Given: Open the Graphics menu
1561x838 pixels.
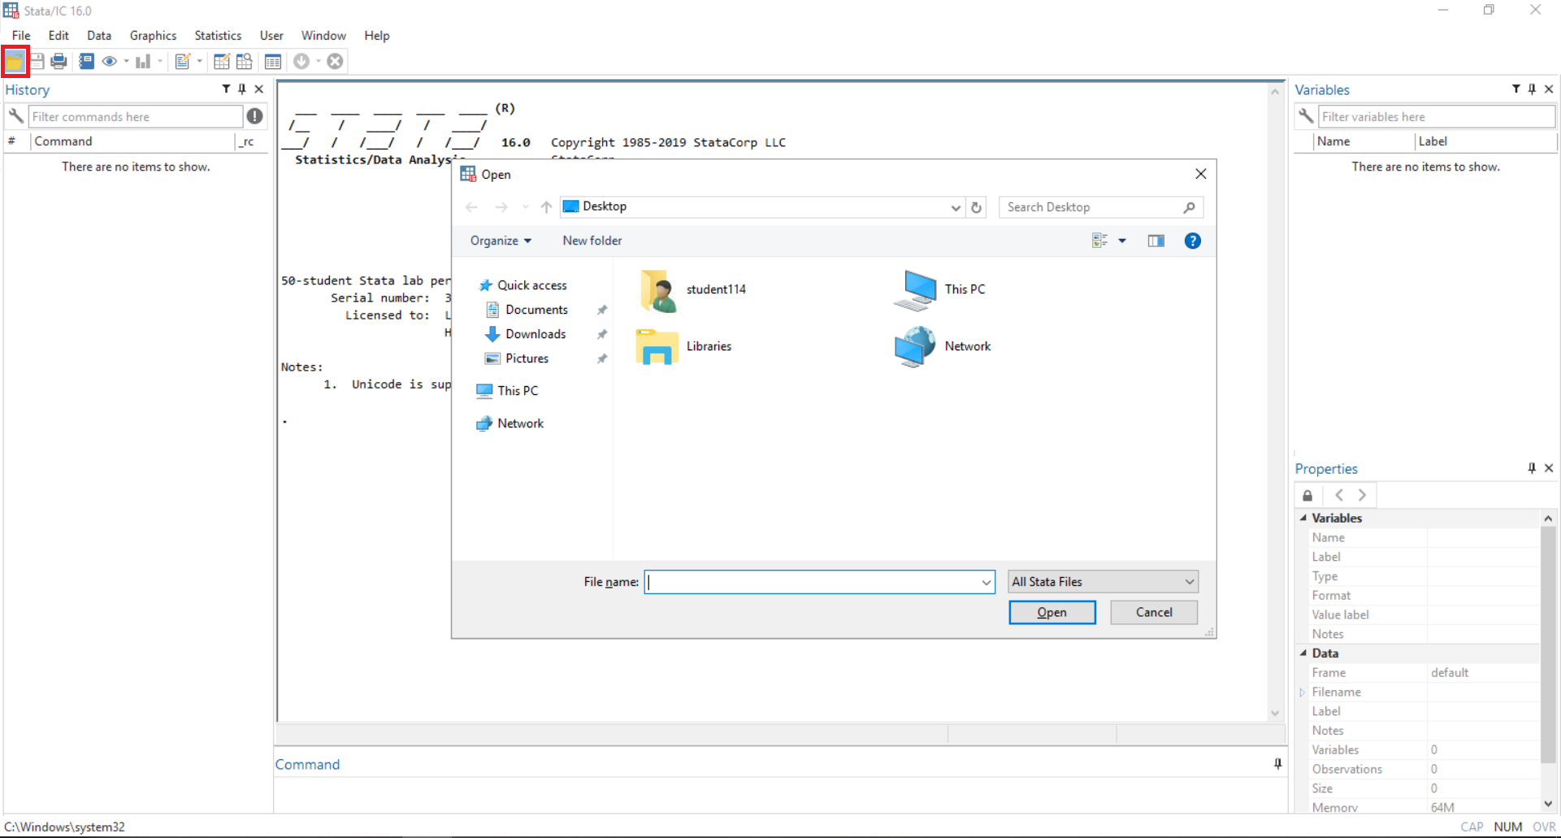Looking at the screenshot, I should coord(153,36).
